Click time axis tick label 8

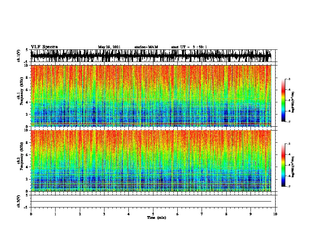[x=226, y=214]
